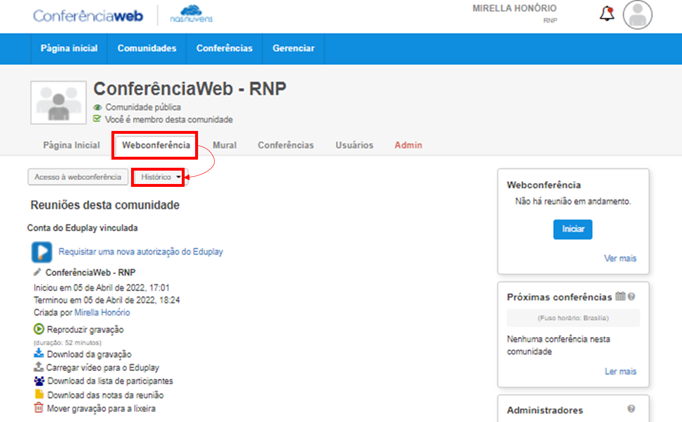The image size is (682, 422).
Task: Click the Nenhuma conferência nesta comunidade text
Action: 559,345
